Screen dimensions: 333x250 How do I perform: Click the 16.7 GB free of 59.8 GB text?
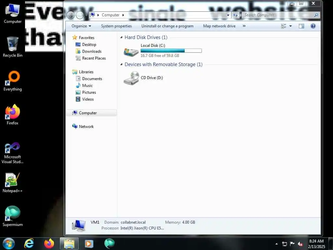[160, 55]
